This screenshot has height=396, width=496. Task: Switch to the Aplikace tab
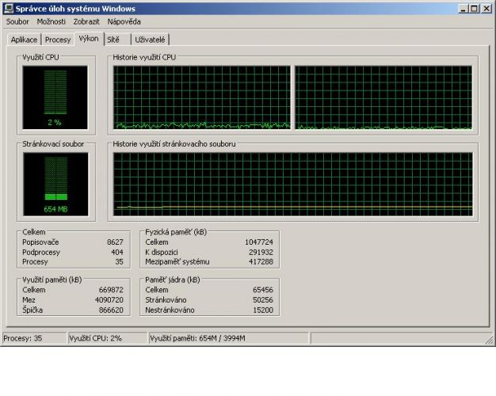[24, 40]
